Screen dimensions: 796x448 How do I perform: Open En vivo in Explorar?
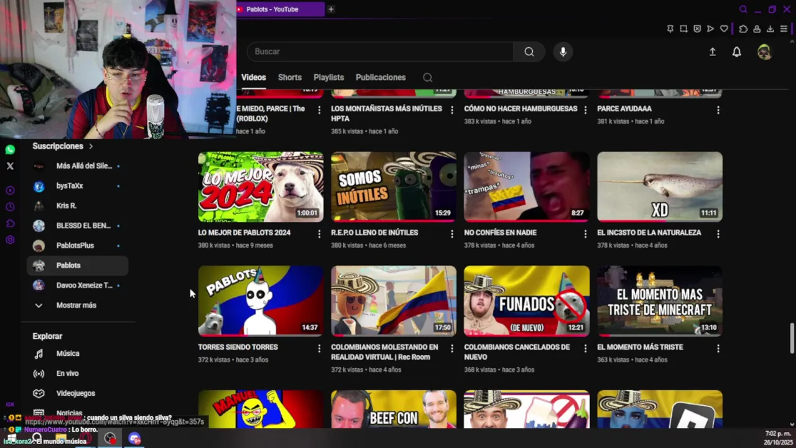(78, 373)
